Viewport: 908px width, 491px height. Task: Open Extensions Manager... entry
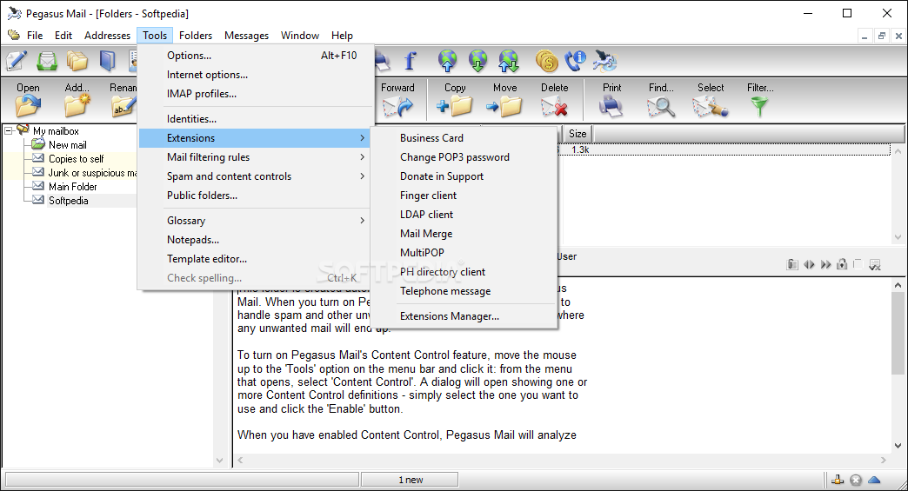coord(464,315)
